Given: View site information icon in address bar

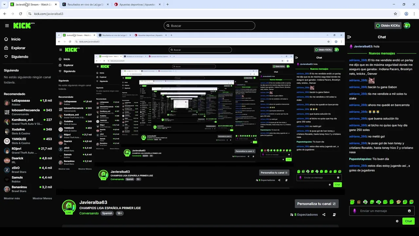Looking at the screenshot, I should (30, 14).
